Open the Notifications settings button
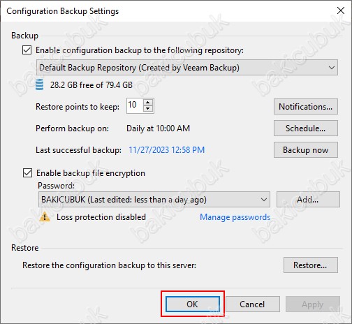The image size is (352, 324). point(306,107)
